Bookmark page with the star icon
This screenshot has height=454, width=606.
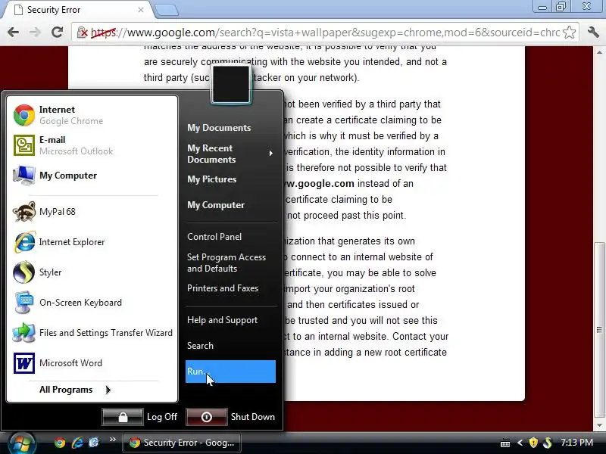coord(570,33)
